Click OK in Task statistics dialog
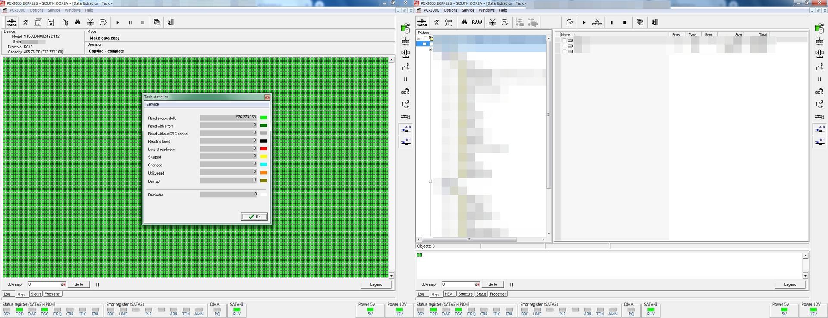Image resolution: width=828 pixels, height=318 pixels. pos(254,217)
